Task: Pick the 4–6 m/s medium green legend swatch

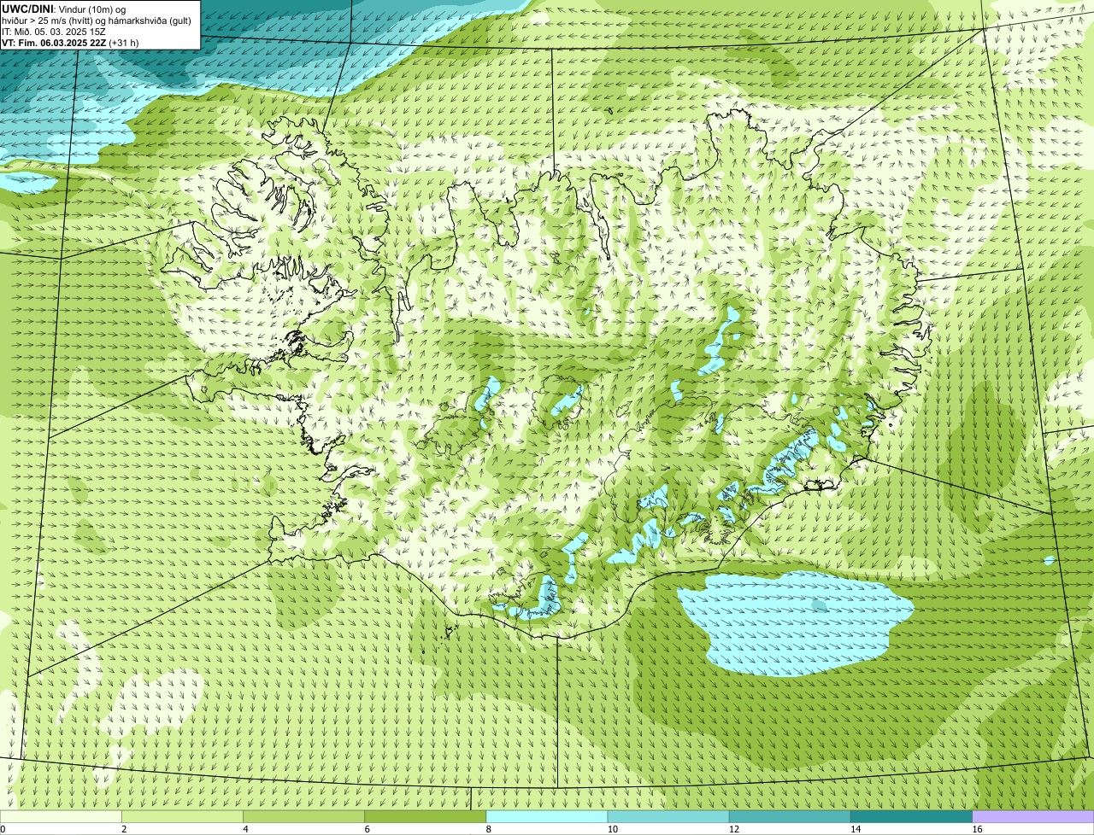Action: tap(304, 816)
